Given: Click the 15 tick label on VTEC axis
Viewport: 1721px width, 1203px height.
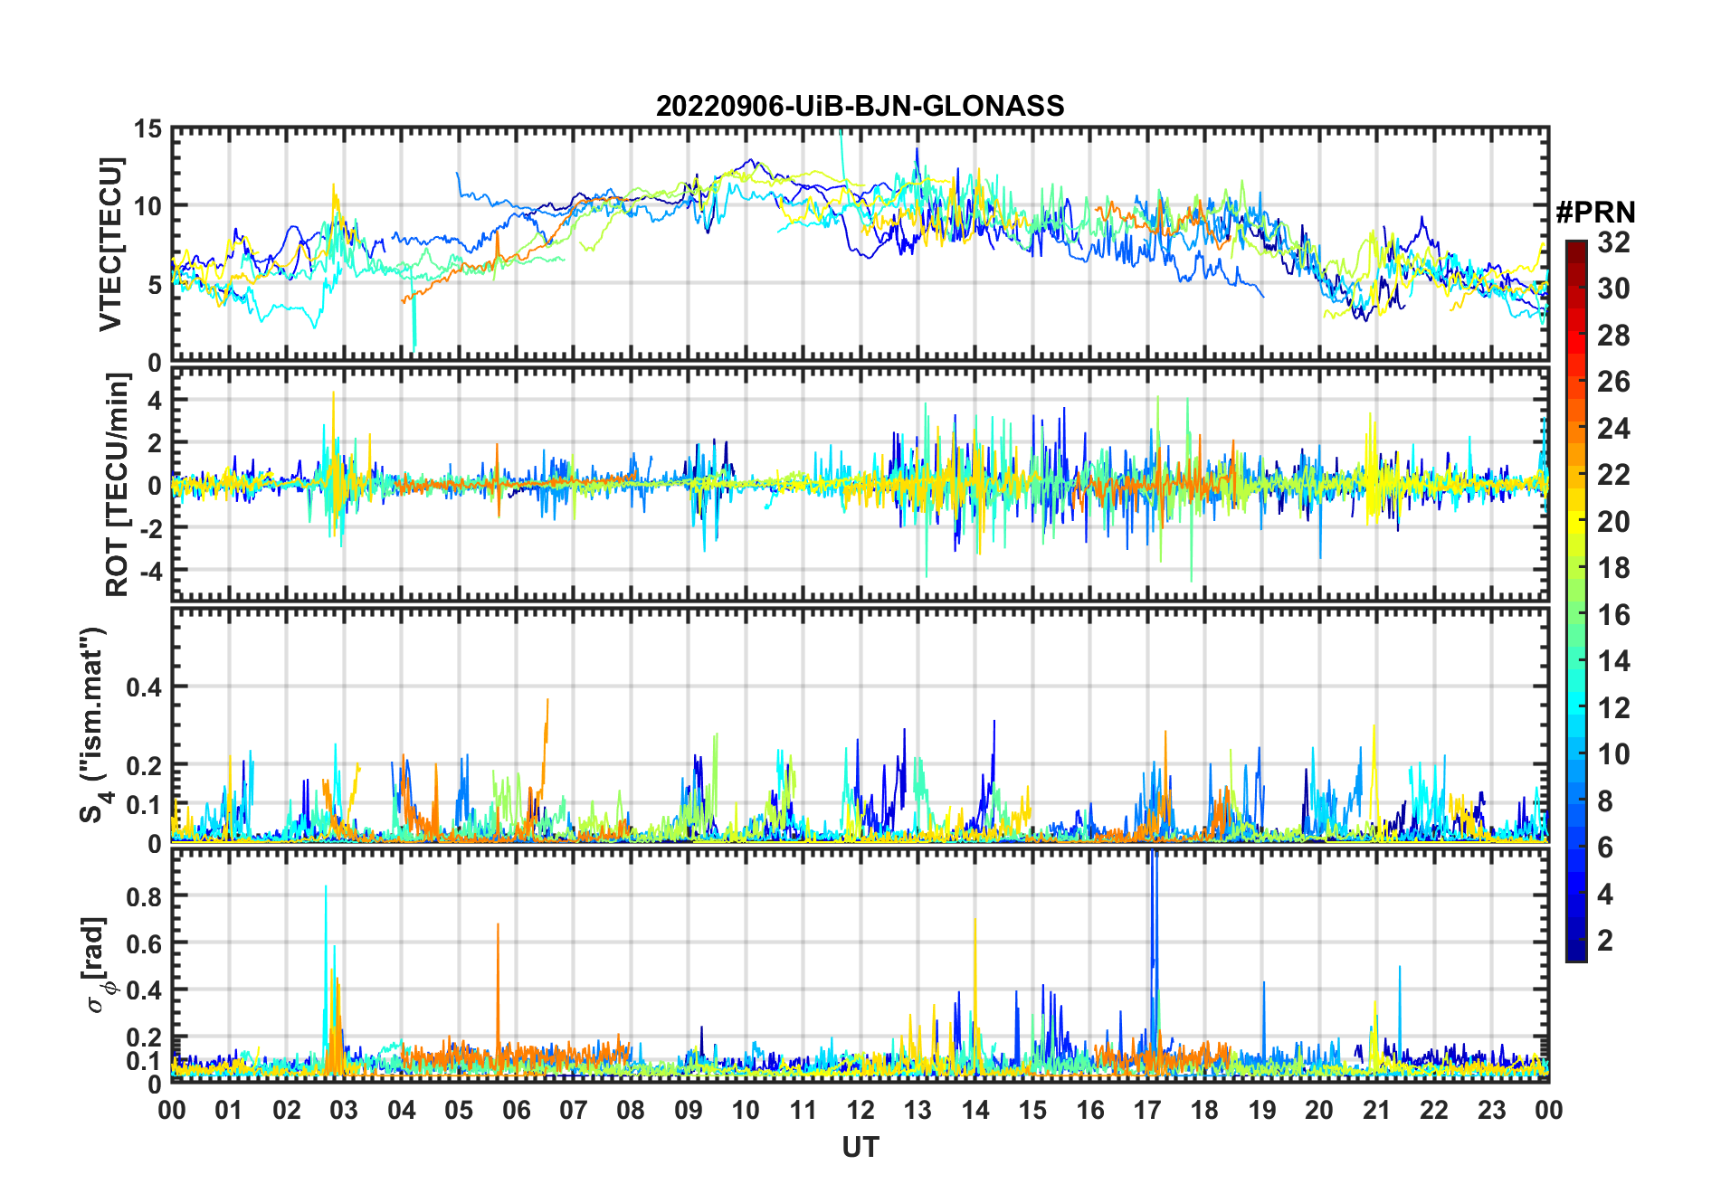Looking at the screenshot, I should pyautogui.click(x=148, y=129).
